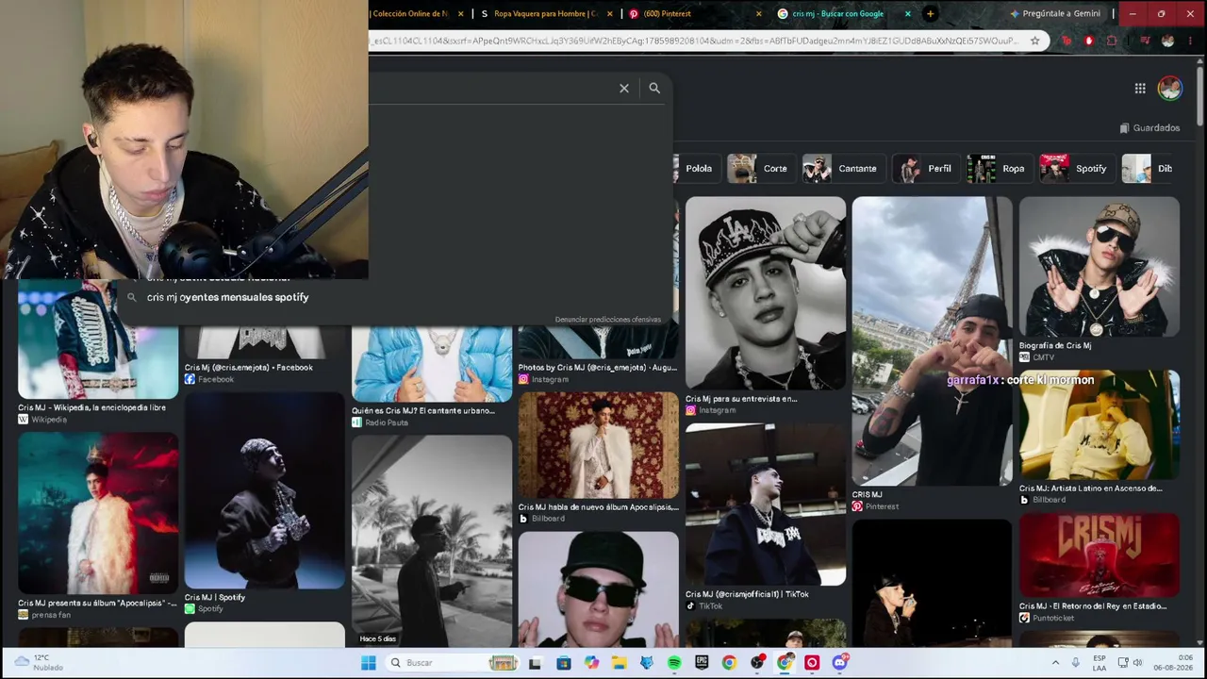Open the 'Hace 5 días' palm trees image
The image size is (1207, 679).
432,540
